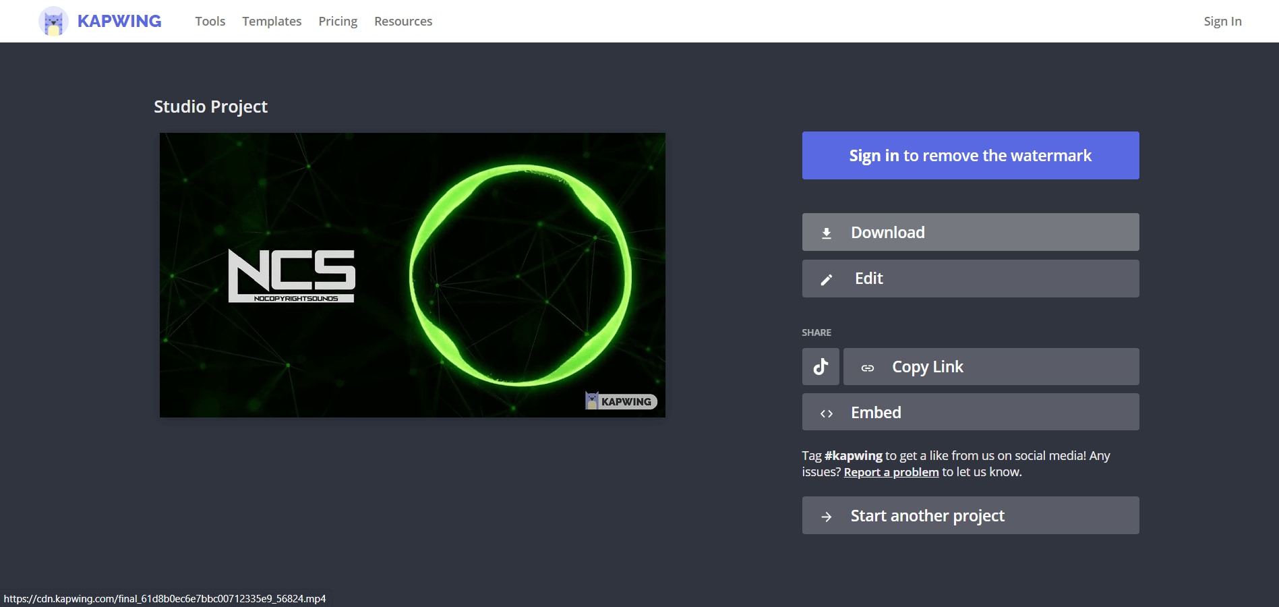Copy the project share link
This screenshot has height=607, width=1279.
(991, 366)
